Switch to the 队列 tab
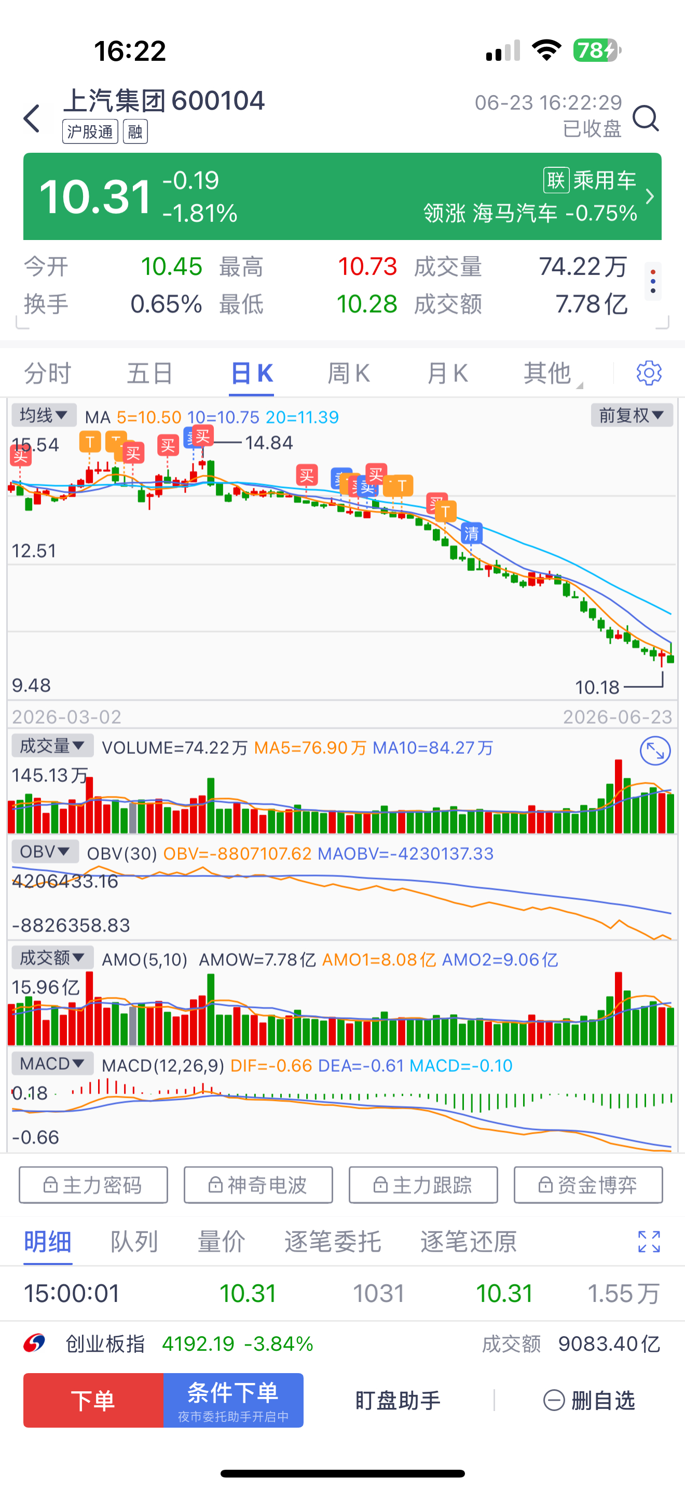Screen dimensions: 685x1490 pos(134,1241)
